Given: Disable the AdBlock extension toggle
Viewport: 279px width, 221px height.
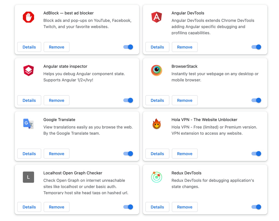Looking at the screenshot, I should click(x=128, y=47).
